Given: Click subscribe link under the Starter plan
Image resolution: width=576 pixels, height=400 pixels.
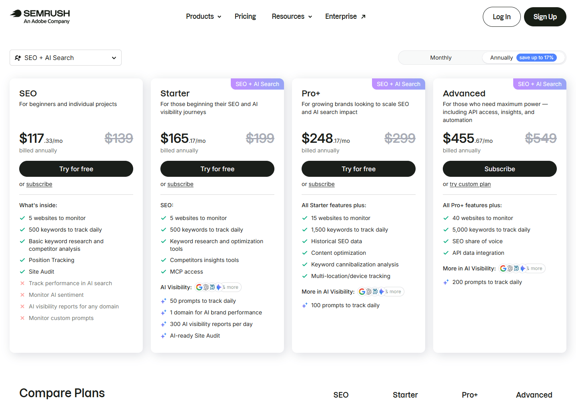Looking at the screenshot, I should point(180,184).
